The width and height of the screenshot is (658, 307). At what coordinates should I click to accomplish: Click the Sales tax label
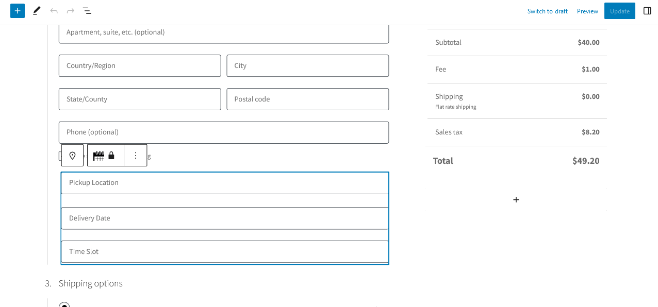pos(449,132)
